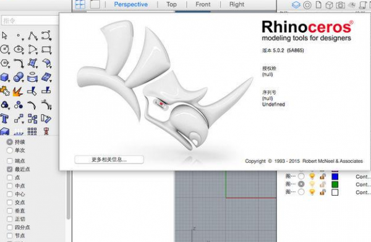Viewport: 371px width, 242px height.
Task: Select the Ellipse tool
Action: 19,49
